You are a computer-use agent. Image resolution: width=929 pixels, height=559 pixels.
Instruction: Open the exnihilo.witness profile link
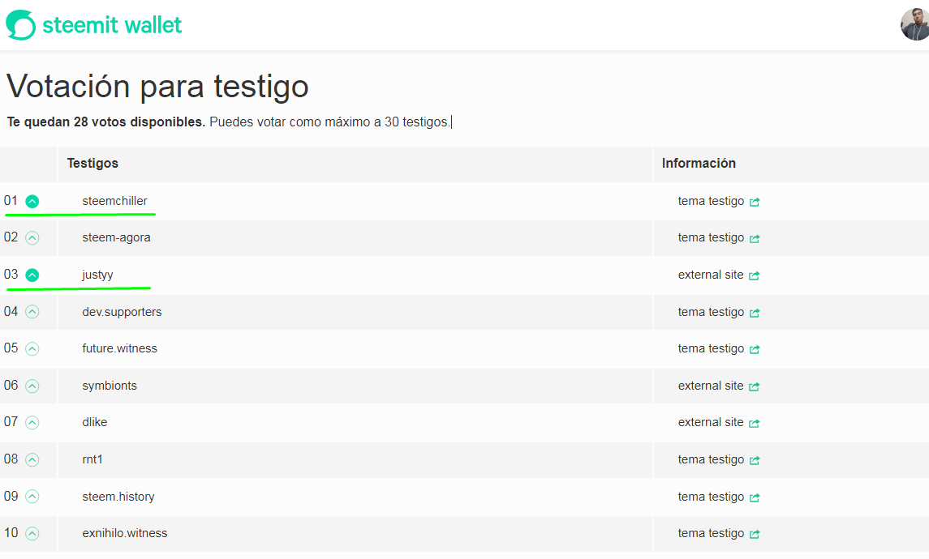click(125, 534)
